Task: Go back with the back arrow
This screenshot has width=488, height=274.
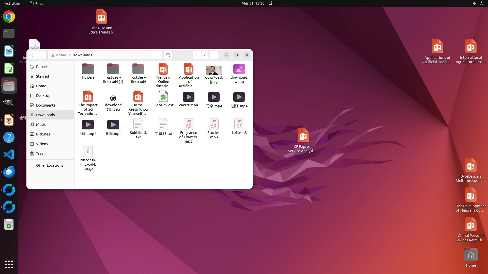Action: [x=33, y=55]
